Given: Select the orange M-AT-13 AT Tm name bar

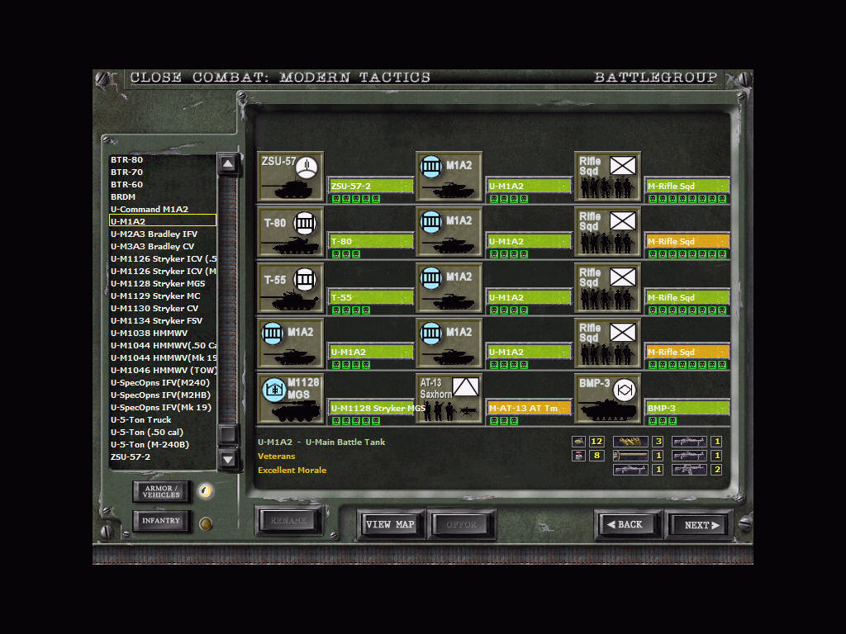Looking at the screenshot, I should (x=529, y=408).
